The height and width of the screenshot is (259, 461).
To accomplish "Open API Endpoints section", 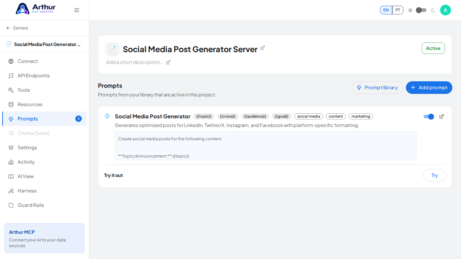I will (x=44, y=76).
